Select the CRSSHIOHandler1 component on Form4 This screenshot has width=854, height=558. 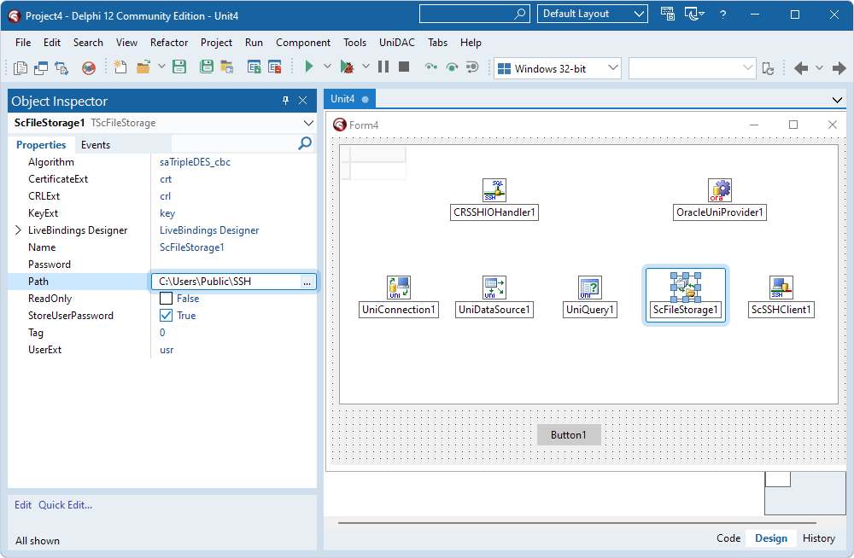(494, 189)
